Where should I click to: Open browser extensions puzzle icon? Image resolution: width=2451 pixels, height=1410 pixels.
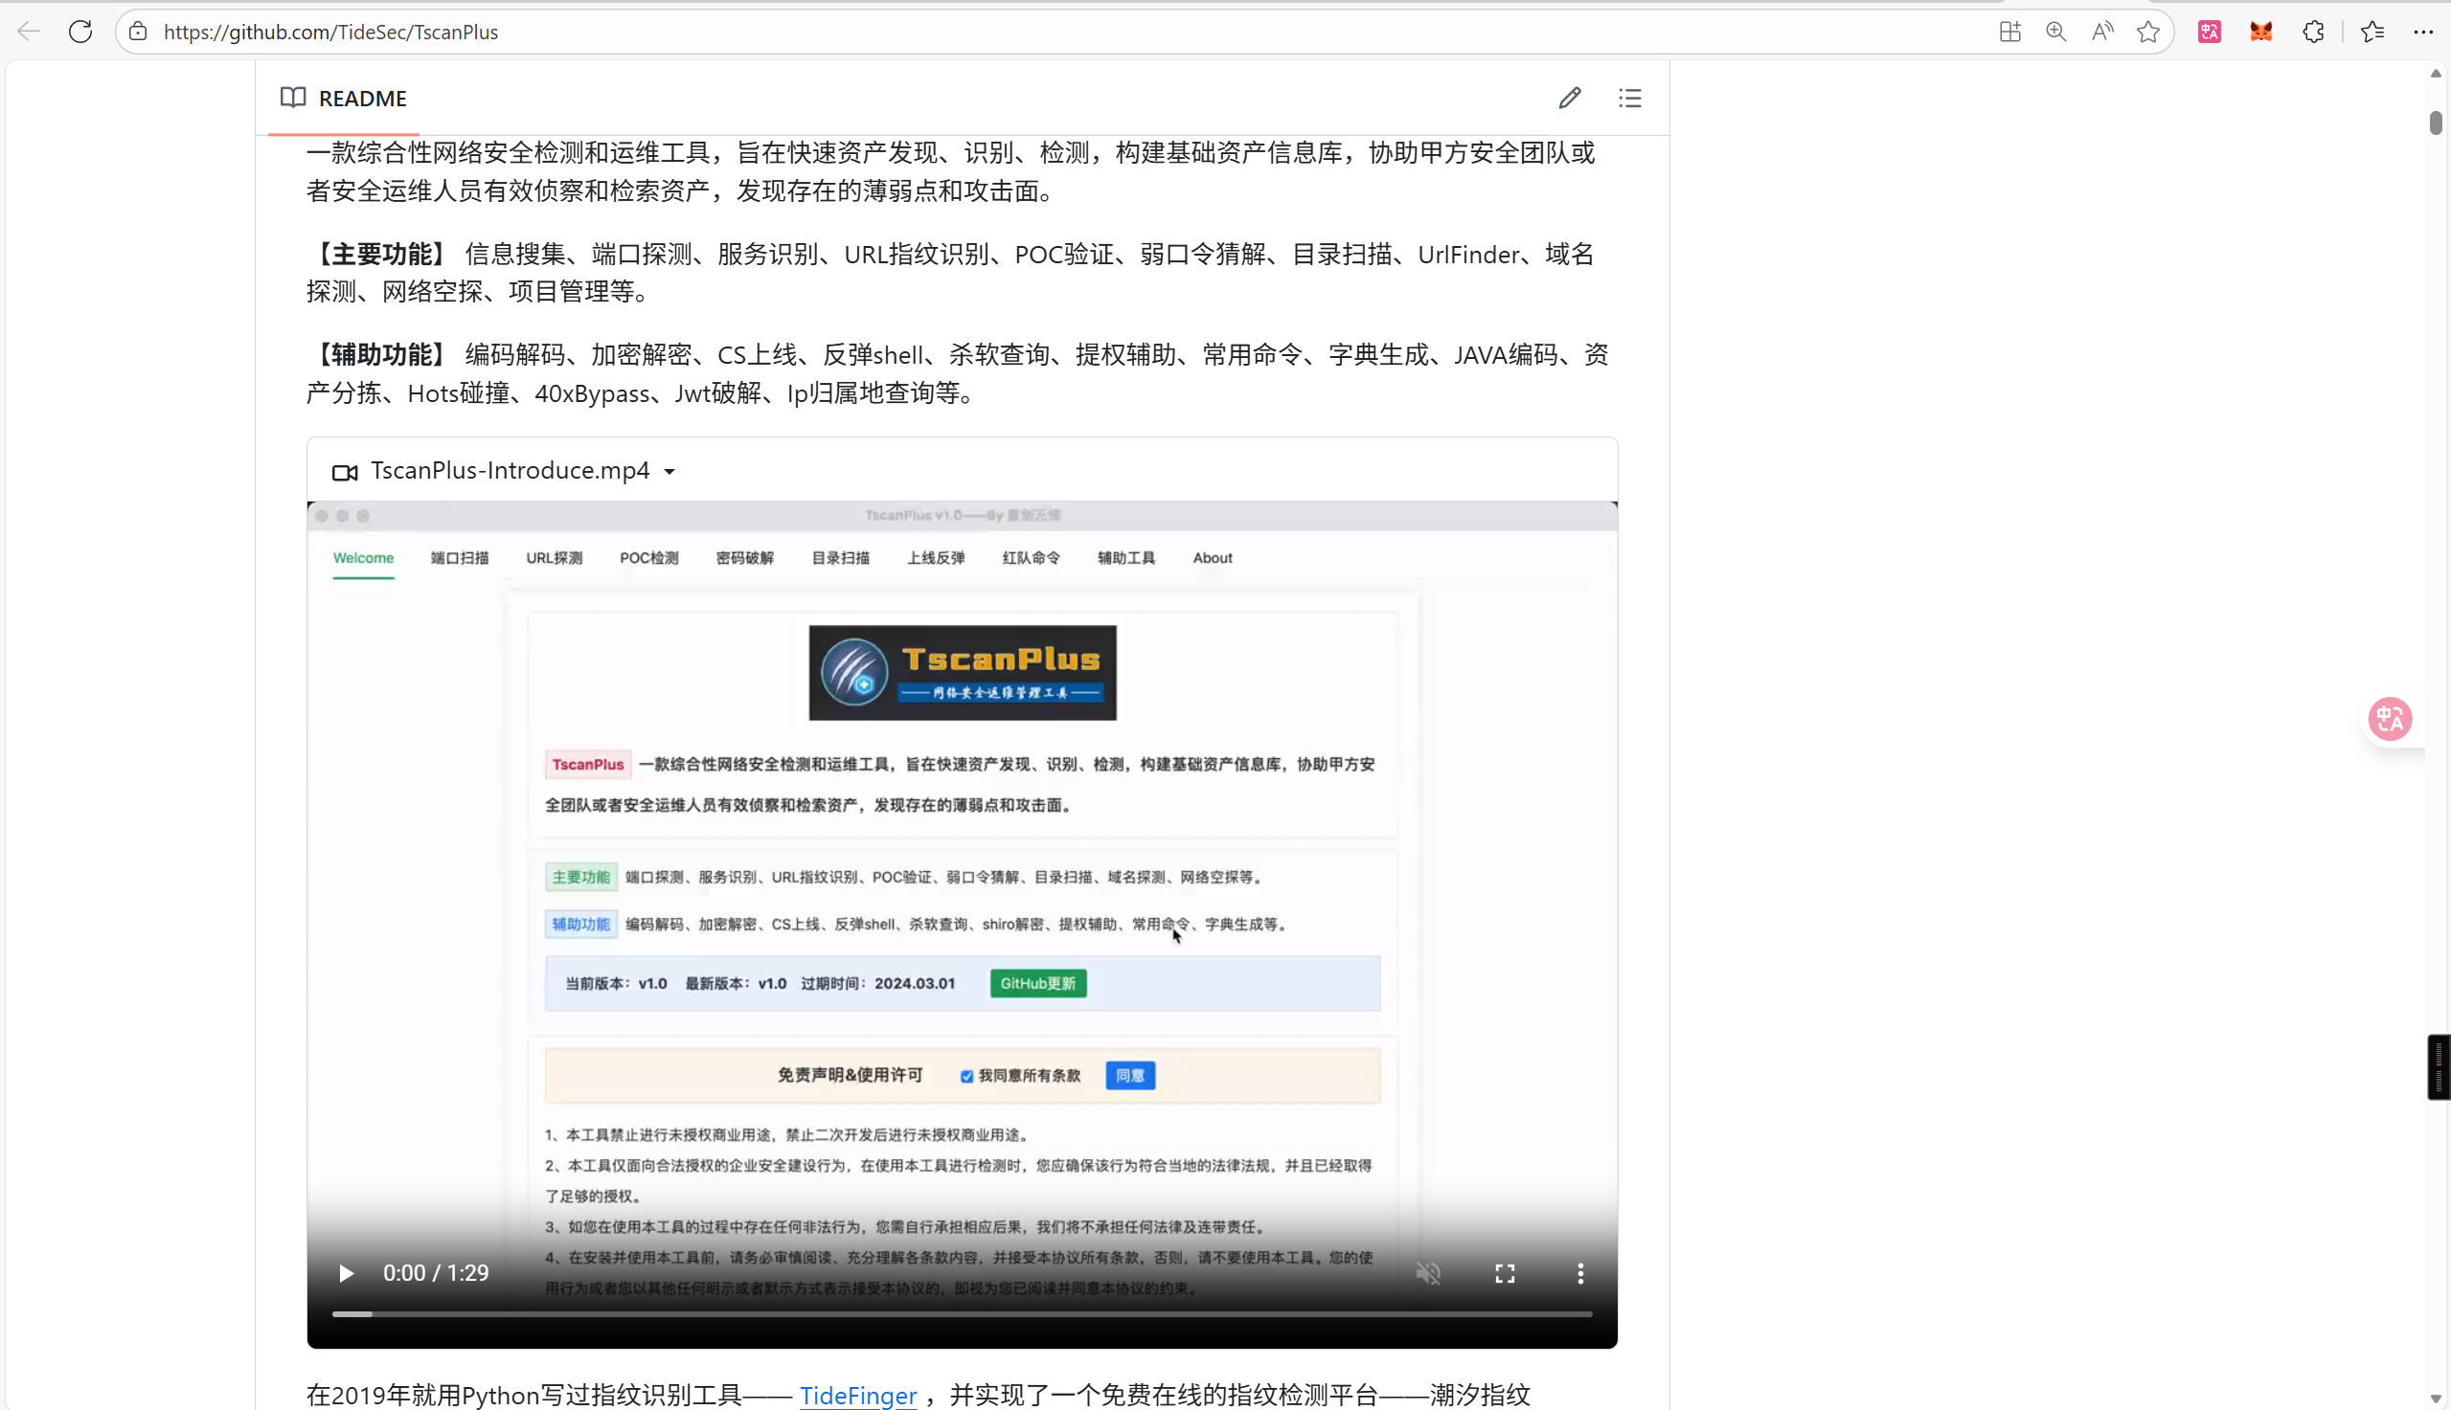[x=2313, y=32]
